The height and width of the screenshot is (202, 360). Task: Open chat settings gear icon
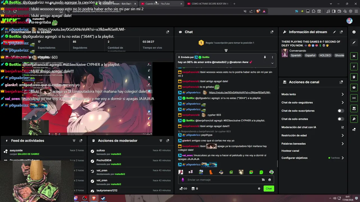coord(259,189)
